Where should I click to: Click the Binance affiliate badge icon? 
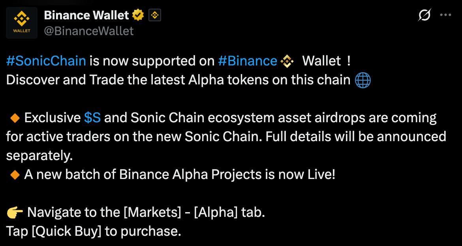pos(155,15)
